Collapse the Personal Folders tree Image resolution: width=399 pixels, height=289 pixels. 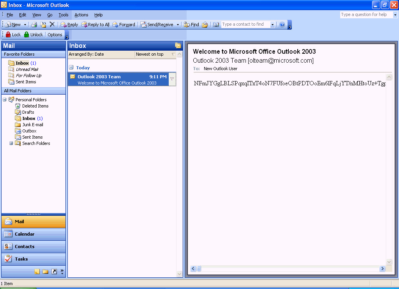pyautogui.click(x=5, y=99)
